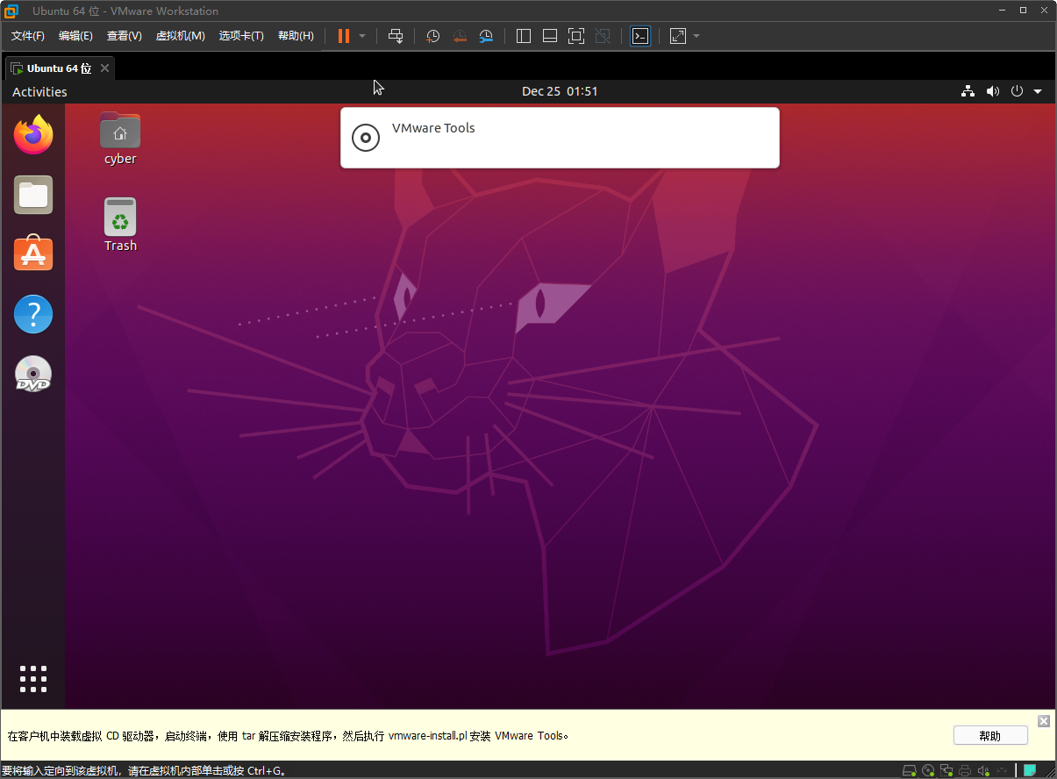Screen dimensions: 1057x779
Task: Open Help from the Ubuntu dock
Action: point(33,314)
